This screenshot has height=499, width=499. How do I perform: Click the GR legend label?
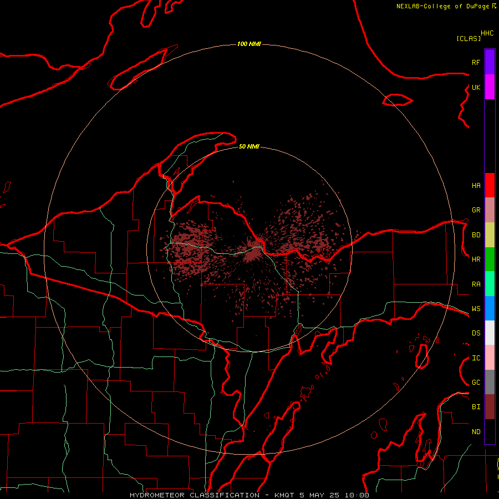476,210
